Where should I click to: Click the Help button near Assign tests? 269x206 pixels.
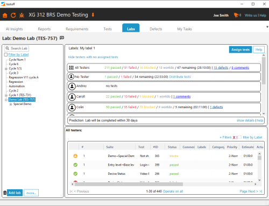click(x=259, y=49)
